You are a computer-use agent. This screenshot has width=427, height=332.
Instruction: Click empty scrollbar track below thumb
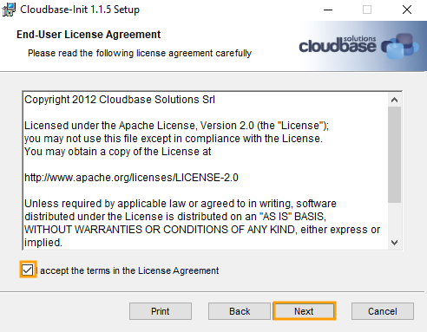[394, 219]
